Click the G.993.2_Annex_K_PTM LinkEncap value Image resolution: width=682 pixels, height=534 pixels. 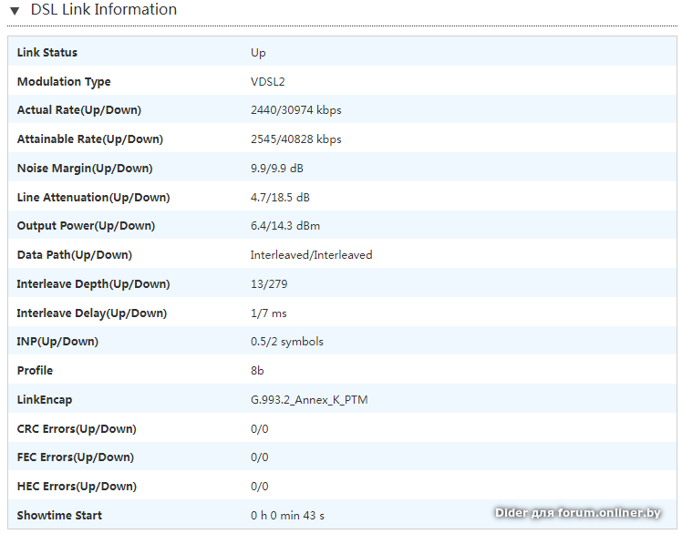[309, 400]
